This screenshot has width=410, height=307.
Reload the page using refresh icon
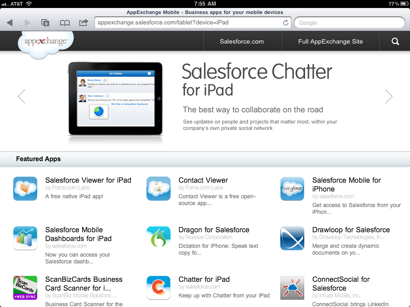click(285, 23)
